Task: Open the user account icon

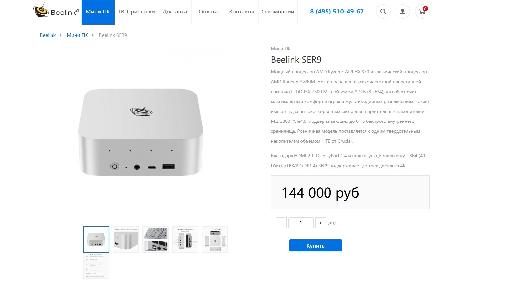Action: click(402, 12)
